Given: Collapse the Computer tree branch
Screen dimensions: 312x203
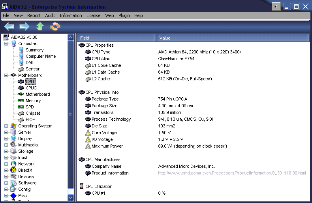Looking at the screenshot, I should pos(6,44).
